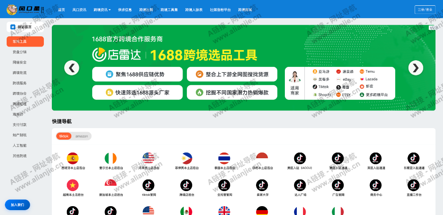Open Singapore local shop backend (新加坡本土店后台) icon
443x215 pixels.
tap(110, 185)
